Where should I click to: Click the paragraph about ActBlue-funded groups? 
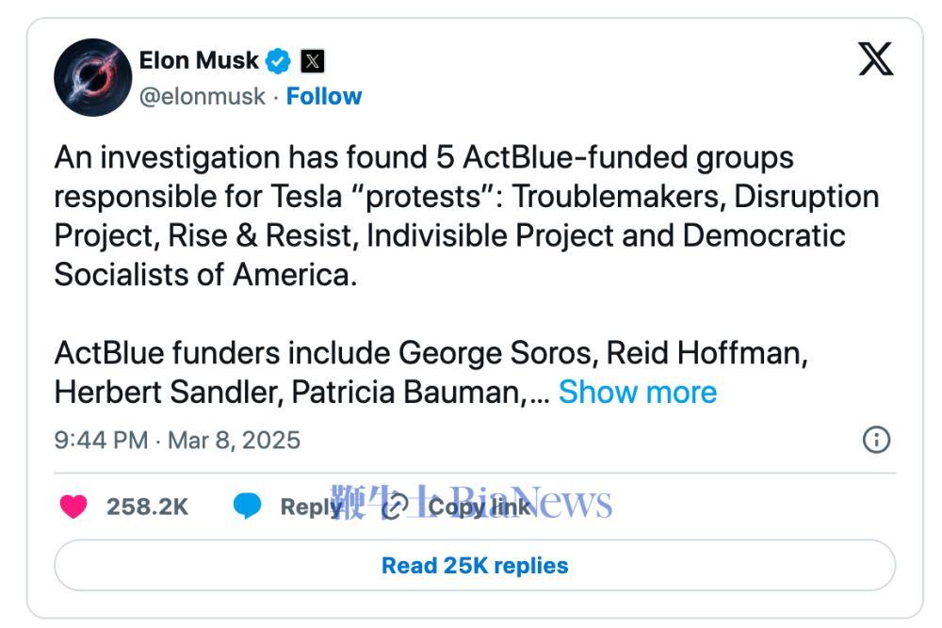pyautogui.click(x=467, y=217)
